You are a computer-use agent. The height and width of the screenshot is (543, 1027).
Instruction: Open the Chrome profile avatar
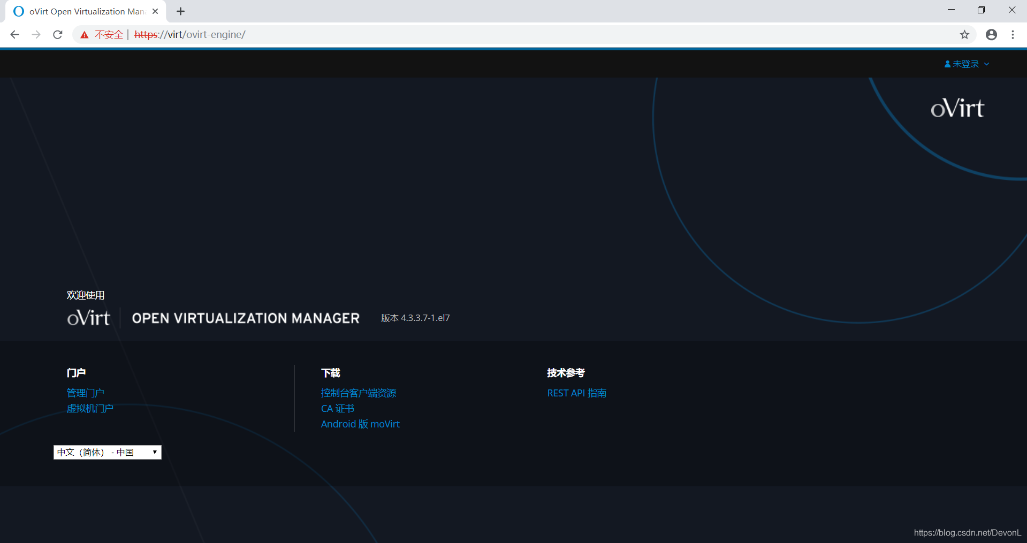(991, 35)
